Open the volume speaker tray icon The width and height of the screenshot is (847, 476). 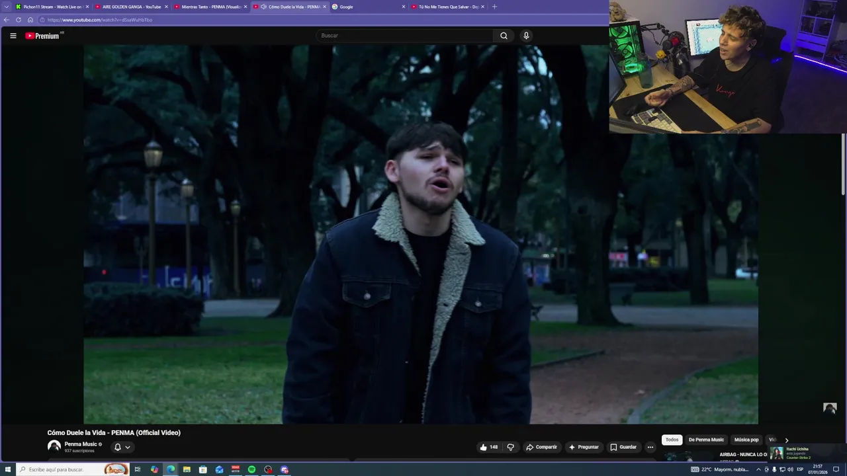[790, 469]
